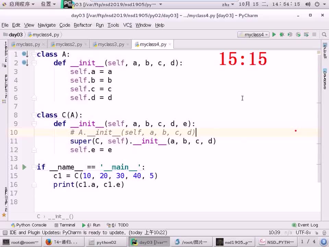This screenshot has width=329, height=247.
Task: Open the Navigate menu
Action: click(47, 25)
